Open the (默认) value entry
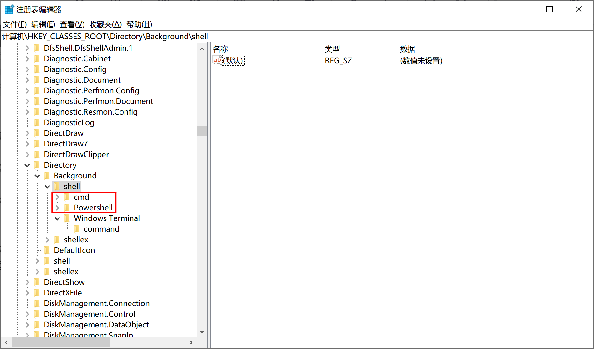The height and width of the screenshot is (349, 594). click(x=233, y=60)
